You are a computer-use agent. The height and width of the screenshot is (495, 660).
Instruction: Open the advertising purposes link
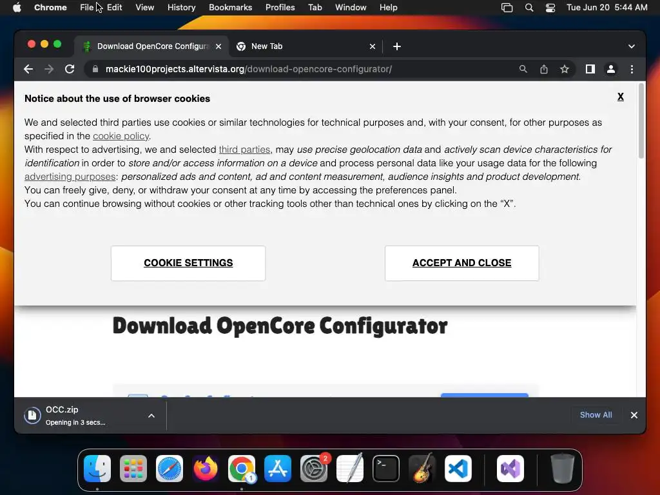70,177
